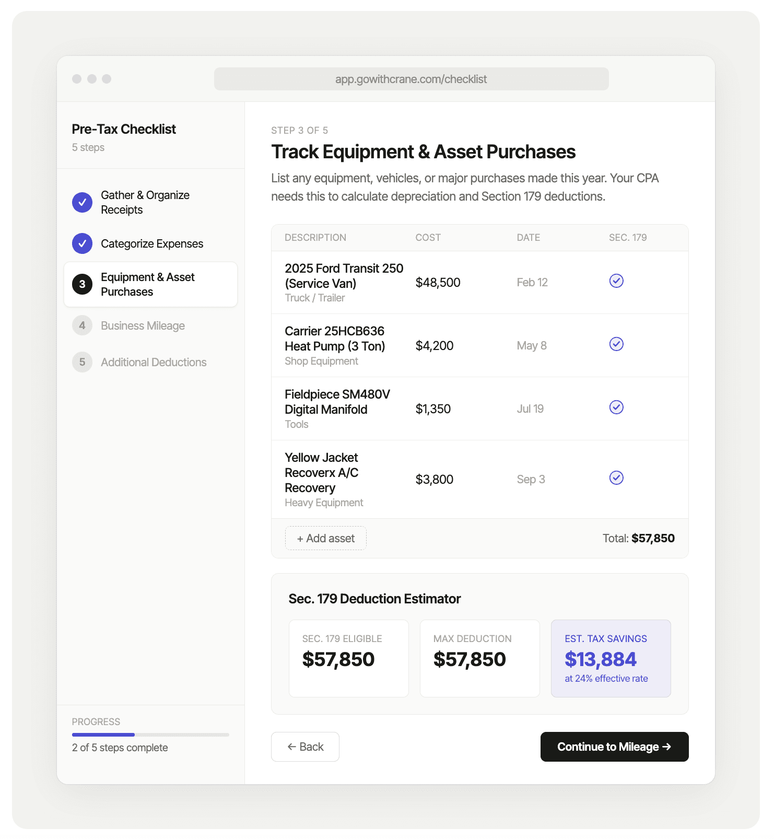Click the gray step 5 circle icon

pyautogui.click(x=82, y=362)
